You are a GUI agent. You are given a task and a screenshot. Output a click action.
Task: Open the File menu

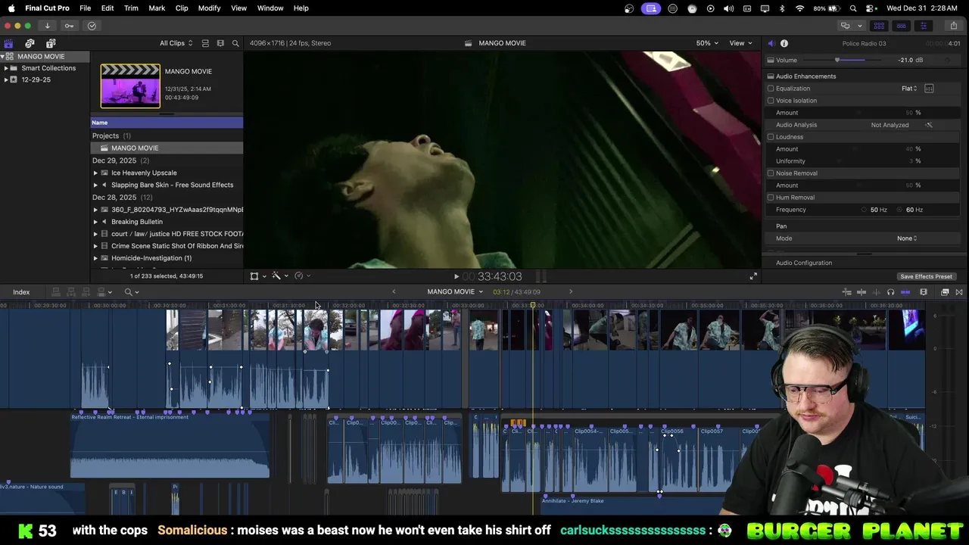point(86,8)
